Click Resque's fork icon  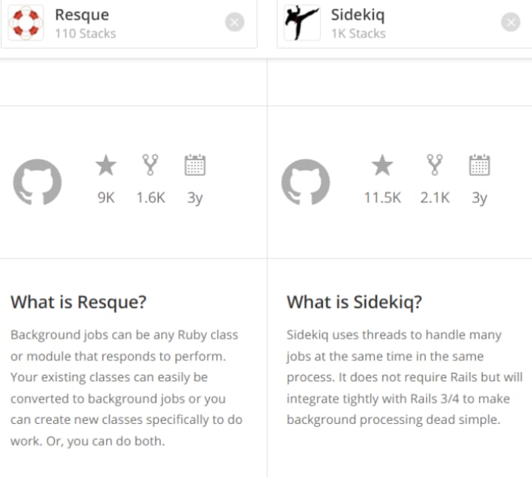pyautogui.click(x=150, y=165)
